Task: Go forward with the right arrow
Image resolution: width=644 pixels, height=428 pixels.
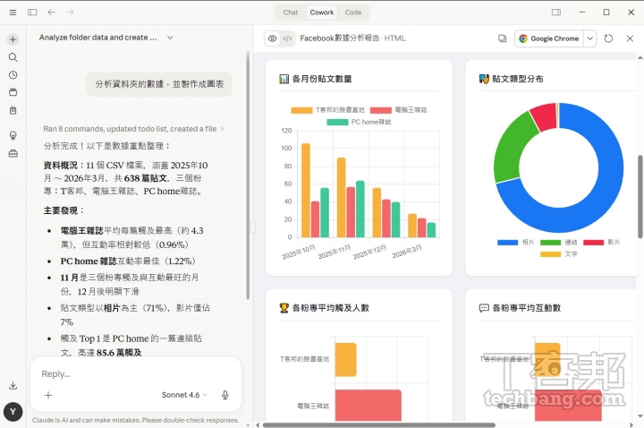Action: (x=70, y=13)
